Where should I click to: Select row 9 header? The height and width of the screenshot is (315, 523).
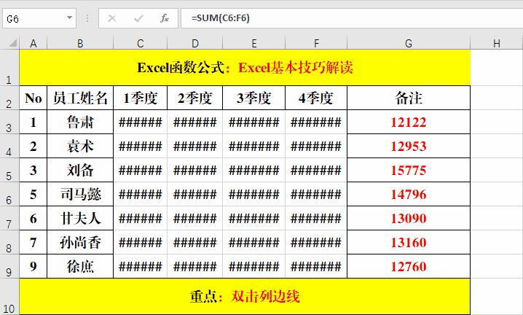point(9,266)
